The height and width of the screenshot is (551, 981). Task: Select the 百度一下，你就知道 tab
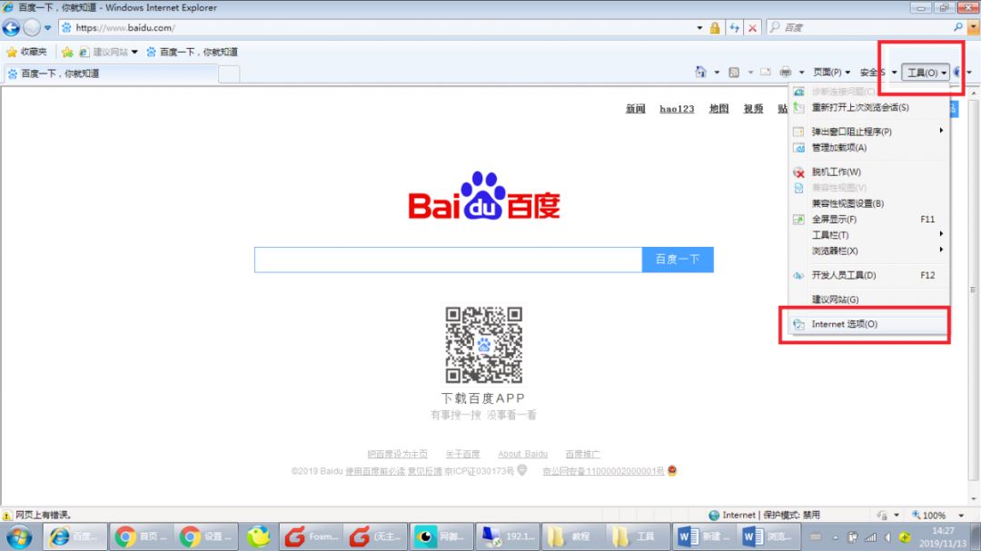110,74
